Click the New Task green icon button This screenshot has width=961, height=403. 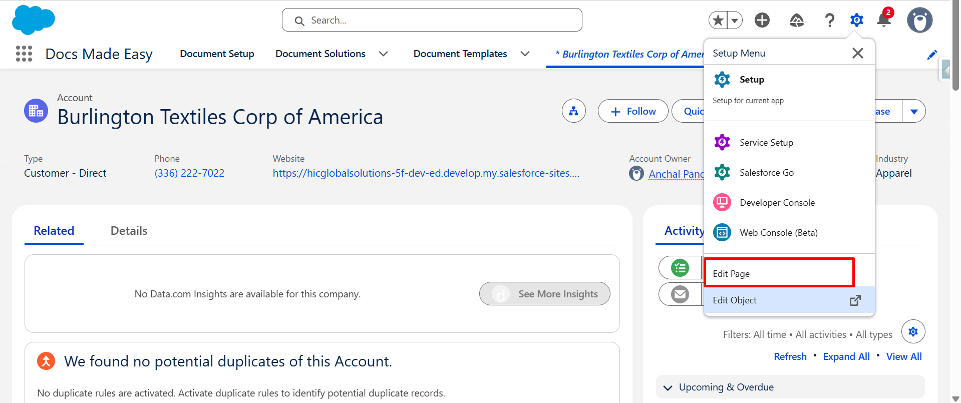(x=680, y=268)
